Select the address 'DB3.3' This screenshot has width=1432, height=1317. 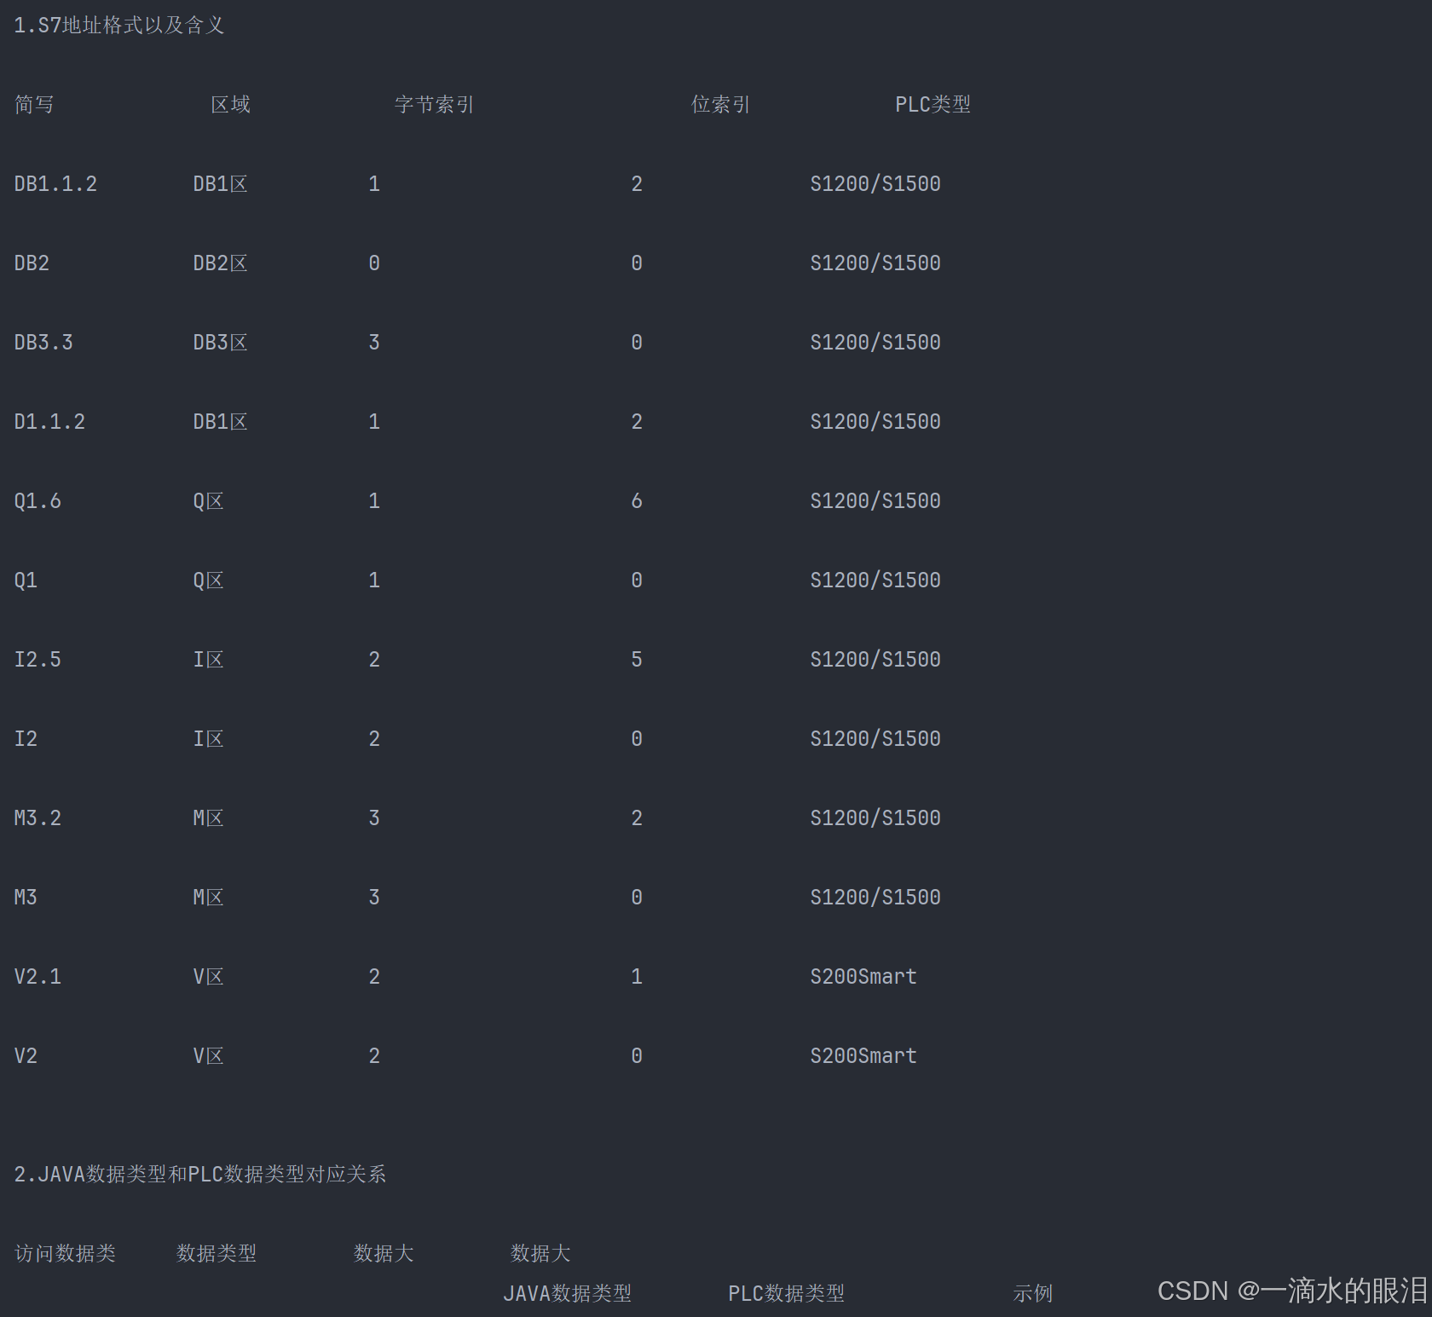point(43,343)
